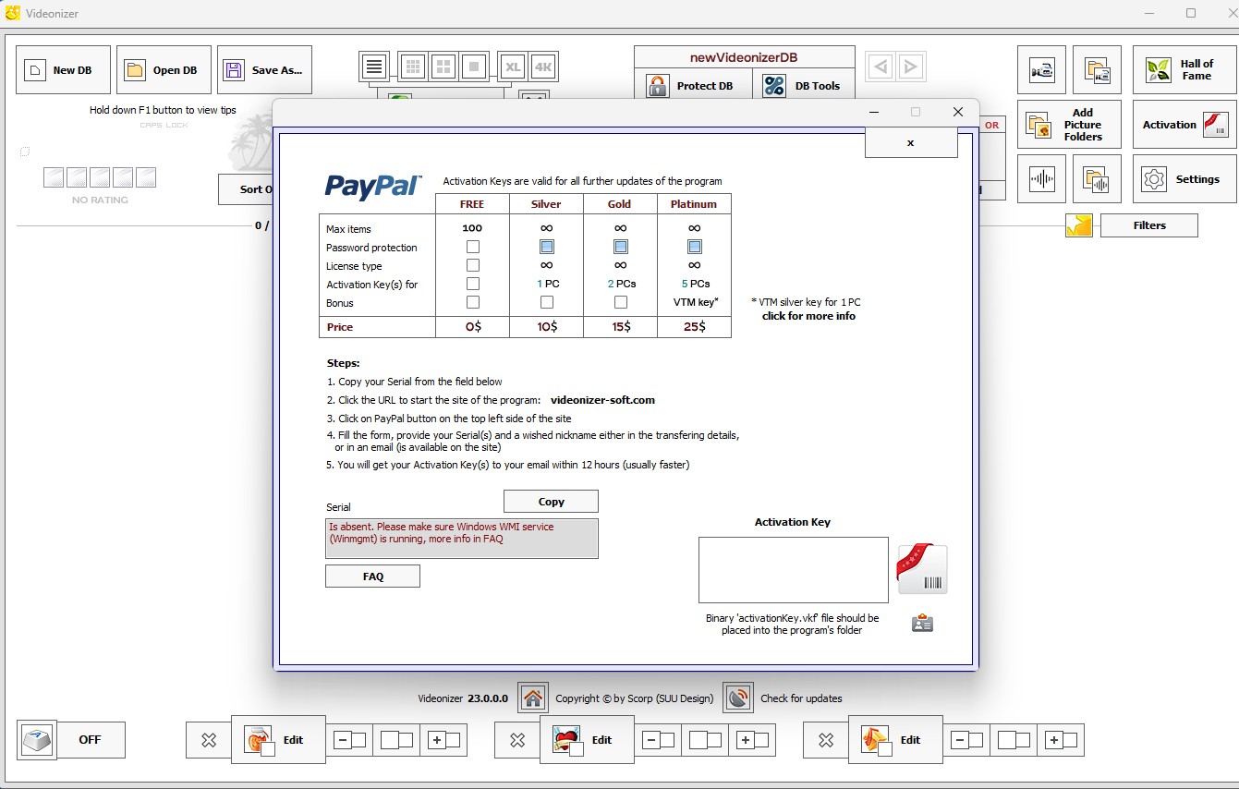1239x789 pixels.
Task: Click the yellow folder icon beside Filters
Action: (x=1079, y=225)
